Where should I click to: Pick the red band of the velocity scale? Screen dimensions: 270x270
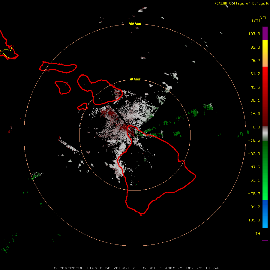click(x=265, y=96)
